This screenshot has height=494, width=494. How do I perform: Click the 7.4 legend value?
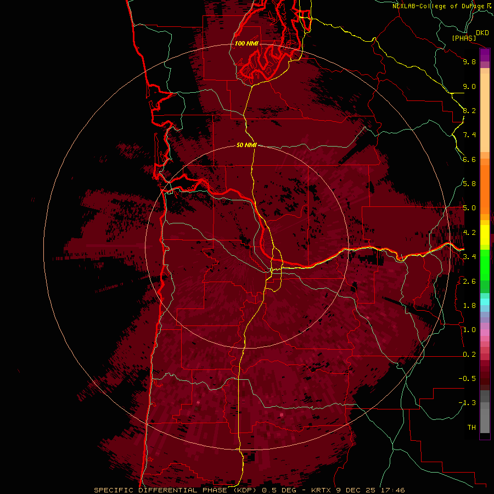(x=469, y=135)
